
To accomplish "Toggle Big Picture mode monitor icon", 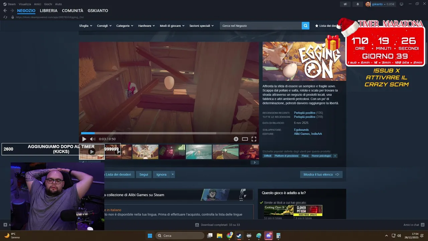I will tap(401, 4).
